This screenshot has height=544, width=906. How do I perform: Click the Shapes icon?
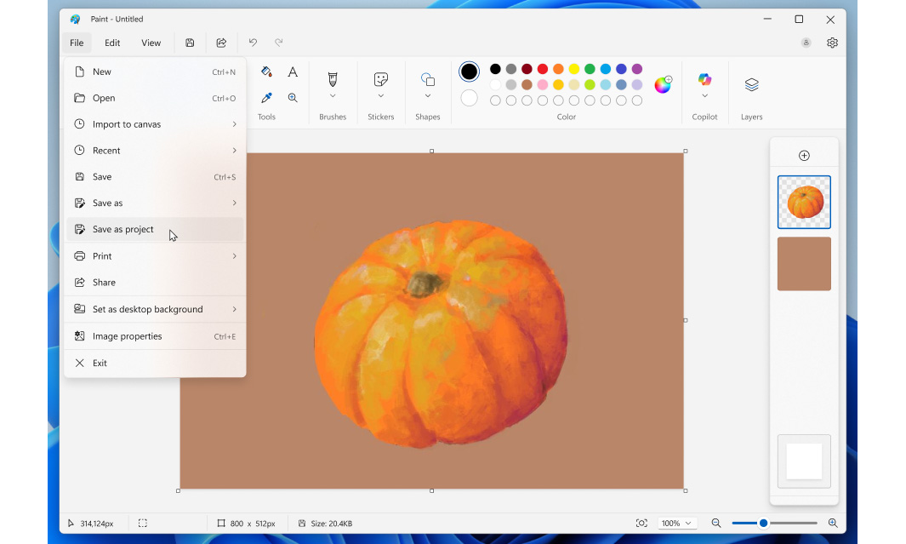click(427, 81)
